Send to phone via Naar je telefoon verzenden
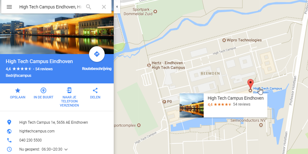Image resolution: width=308 pixels, height=154 pixels. click(x=69, y=98)
